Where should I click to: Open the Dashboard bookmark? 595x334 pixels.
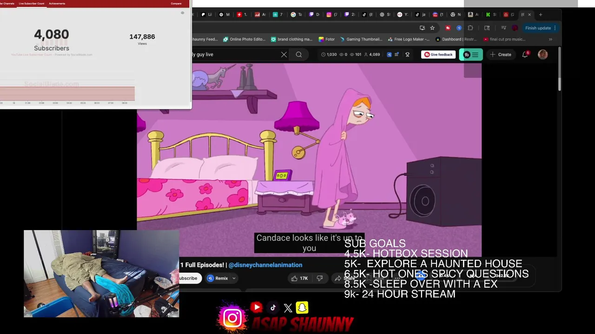456,39
